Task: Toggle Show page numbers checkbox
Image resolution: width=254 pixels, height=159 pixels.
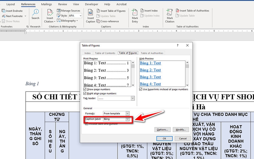Action: click(85, 90)
